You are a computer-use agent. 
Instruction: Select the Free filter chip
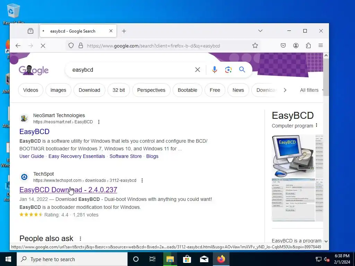coord(215,90)
